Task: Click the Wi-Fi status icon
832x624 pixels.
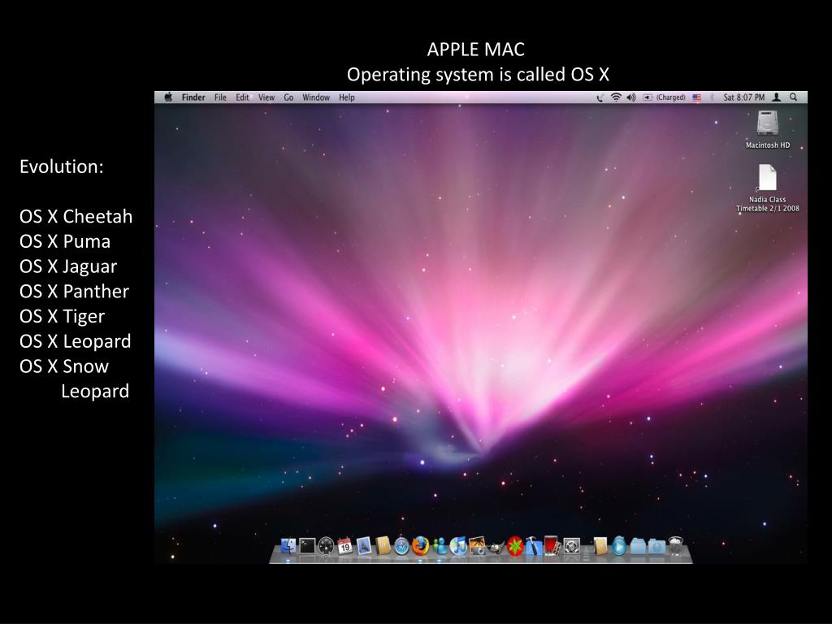Action: (616, 97)
